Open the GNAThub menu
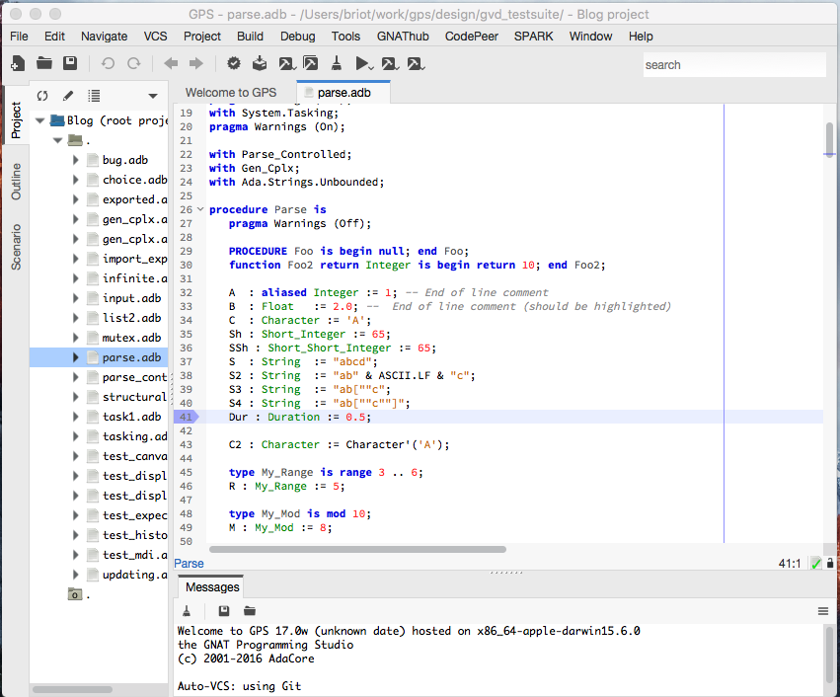Viewport: 840px width, 697px height. point(402,36)
